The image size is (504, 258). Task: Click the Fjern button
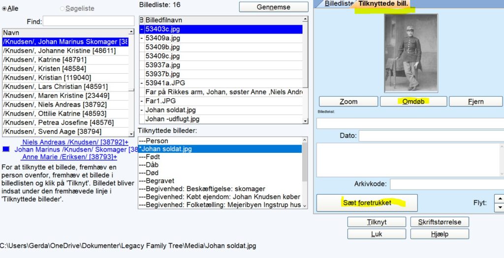[476, 101]
